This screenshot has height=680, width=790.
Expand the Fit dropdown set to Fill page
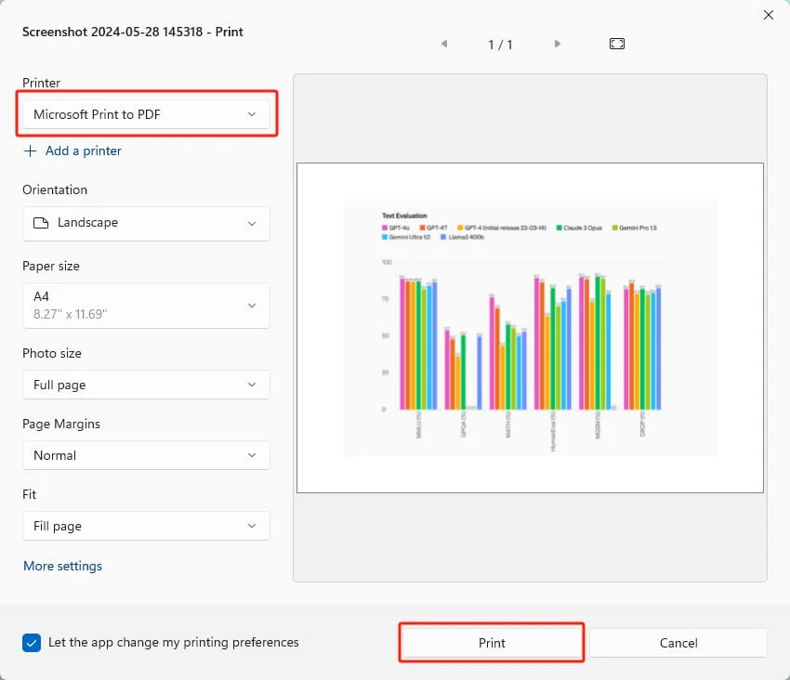click(146, 526)
